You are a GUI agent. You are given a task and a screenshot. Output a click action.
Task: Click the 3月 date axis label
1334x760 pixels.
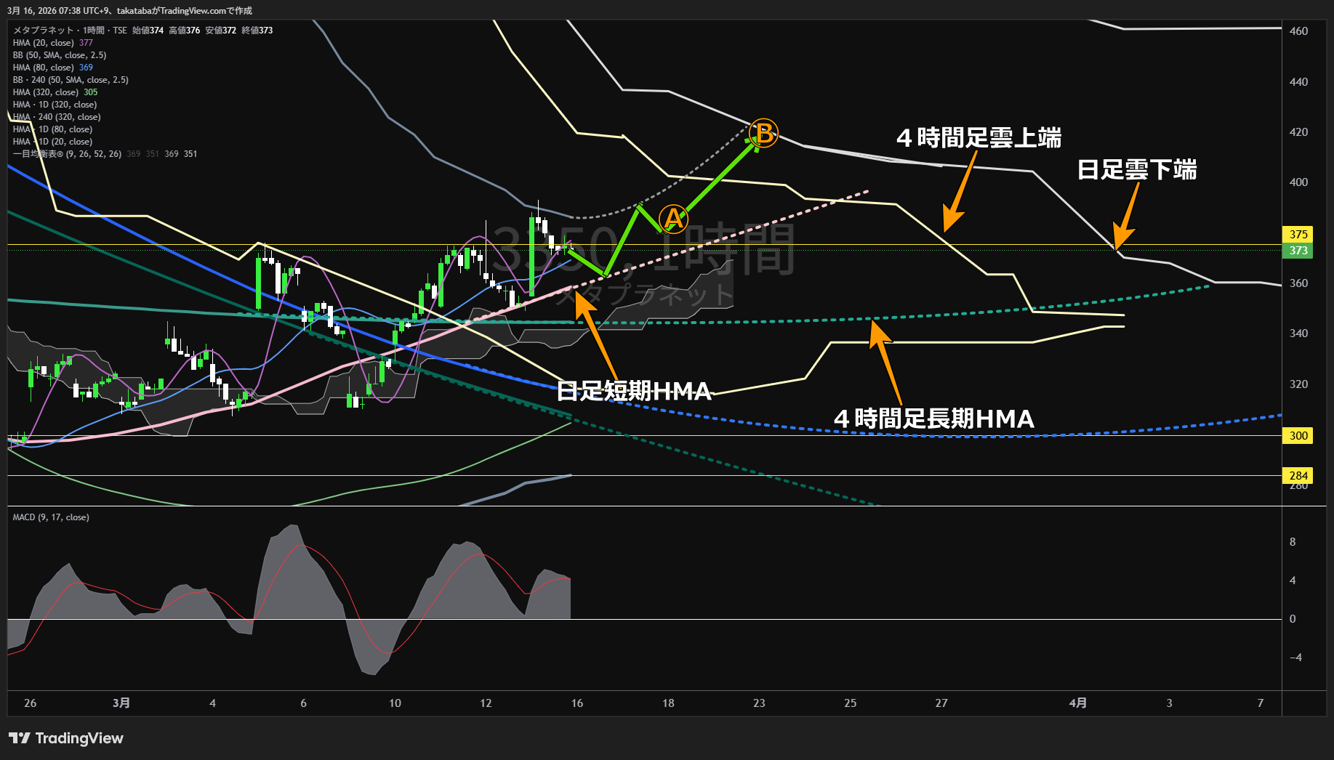(121, 703)
